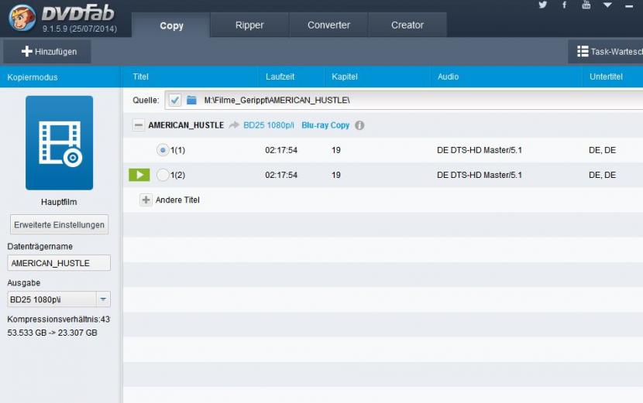Click the Twitter icon in title bar
Screen dimensions: 643x403
pos(542,5)
